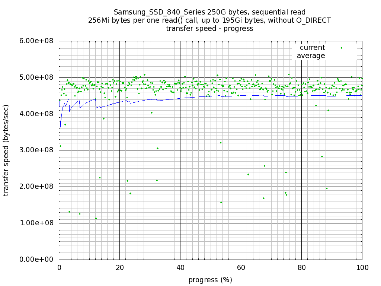This screenshot has height=286, width=381.
Task: Click the 'transfer speed - progress' subtitle line
Action: 209,29
